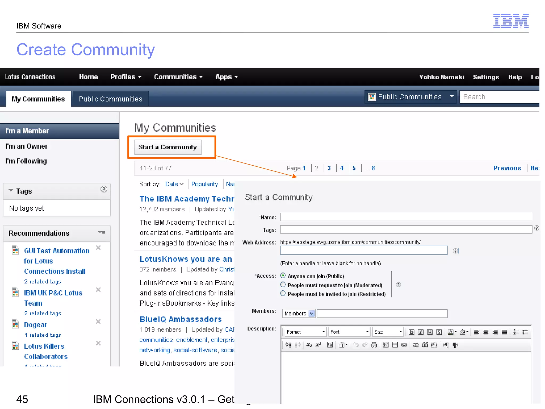Show communities I'm an Owner of

click(26, 146)
